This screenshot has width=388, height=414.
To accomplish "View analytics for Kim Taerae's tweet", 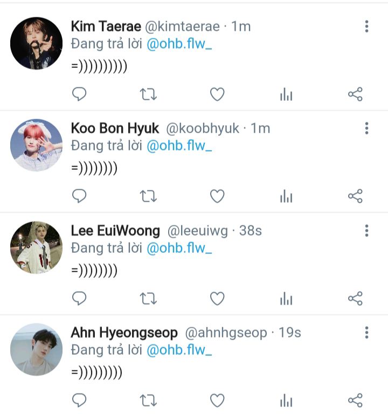I will 286,95.
